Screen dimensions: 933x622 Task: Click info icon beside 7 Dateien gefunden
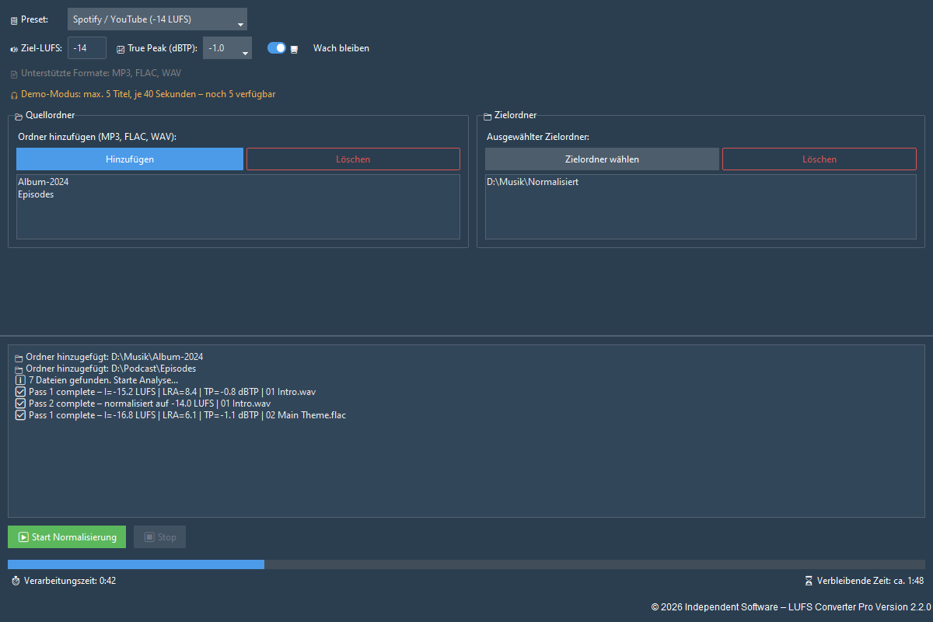click(20, 381)
